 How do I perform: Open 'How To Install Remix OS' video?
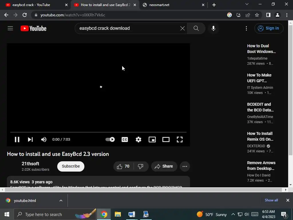click(x=260, y=136)
